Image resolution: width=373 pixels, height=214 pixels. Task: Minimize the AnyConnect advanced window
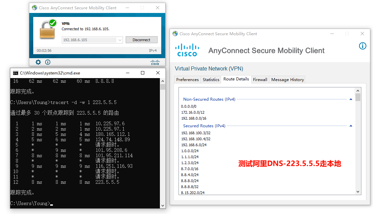point(332,34)
